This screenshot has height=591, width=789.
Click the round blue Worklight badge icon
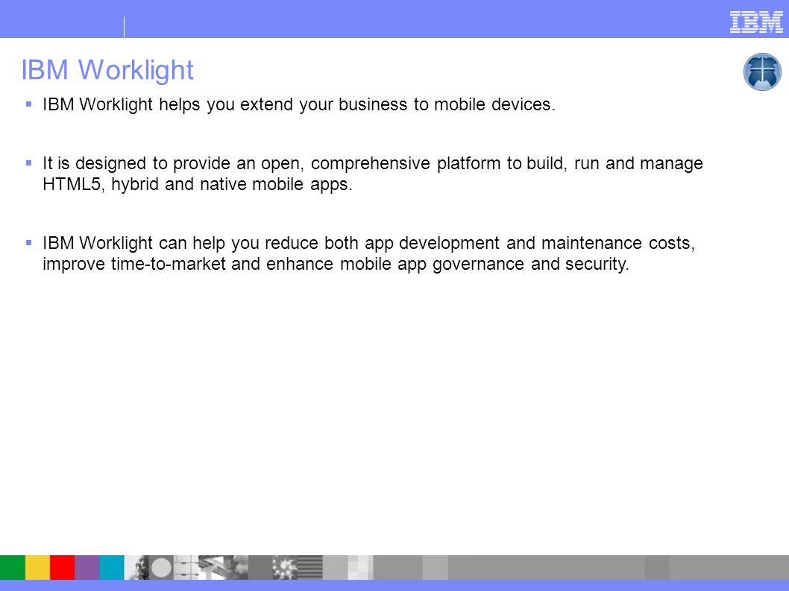click(762, 72)
